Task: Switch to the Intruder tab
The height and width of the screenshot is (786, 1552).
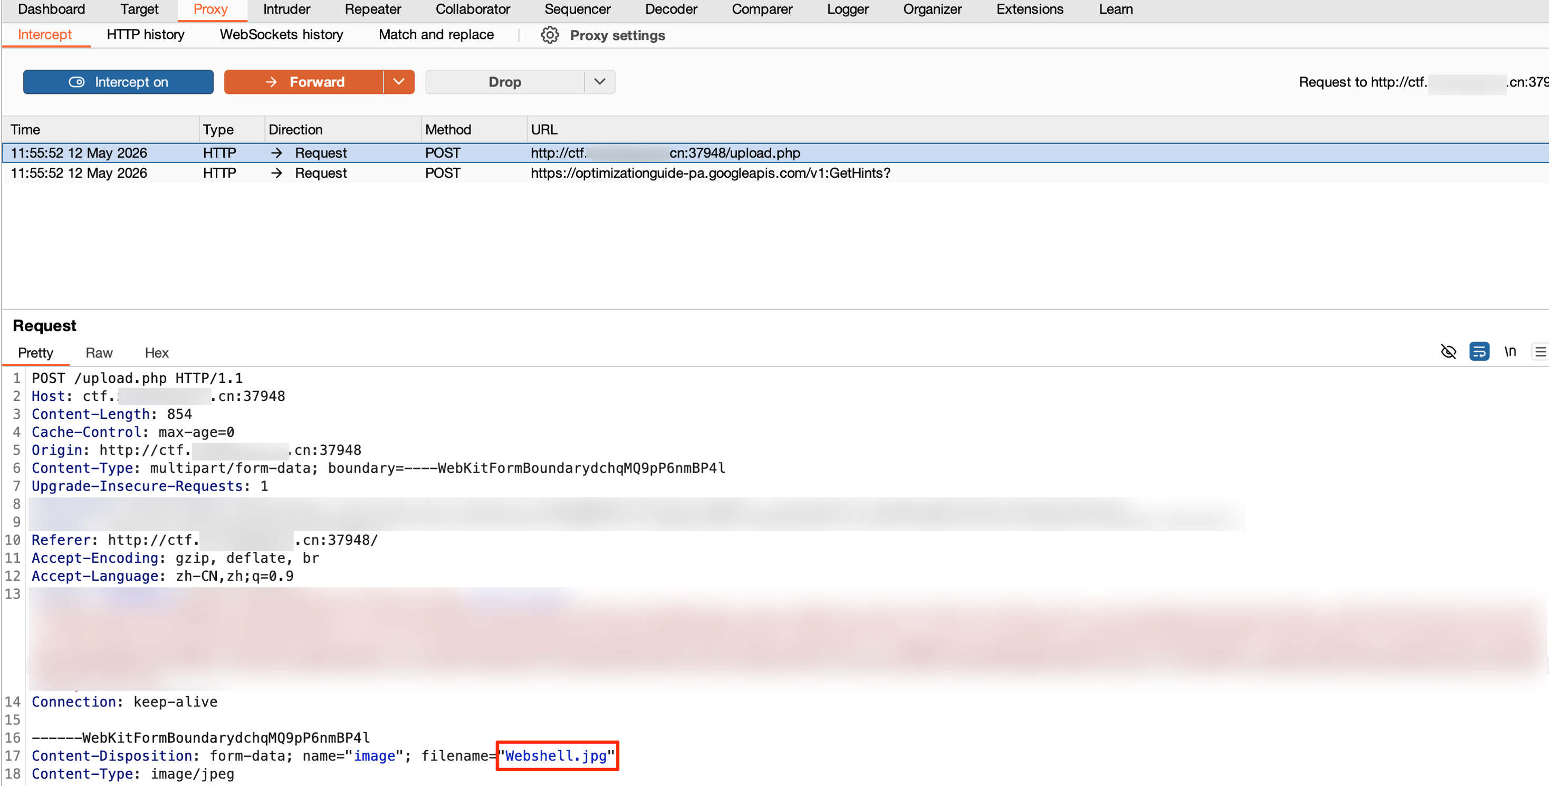Action: tap(287, 9)
